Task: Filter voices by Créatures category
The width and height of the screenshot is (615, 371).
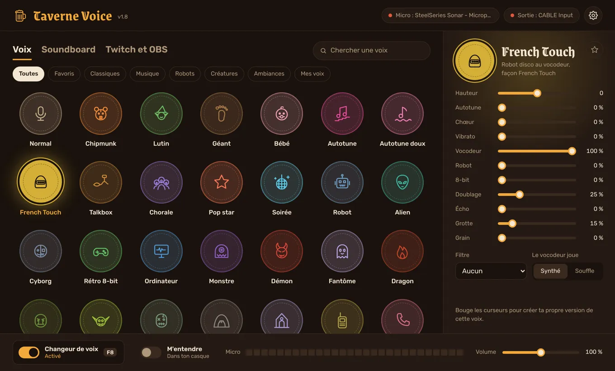Action: click(x=224, y=74)
